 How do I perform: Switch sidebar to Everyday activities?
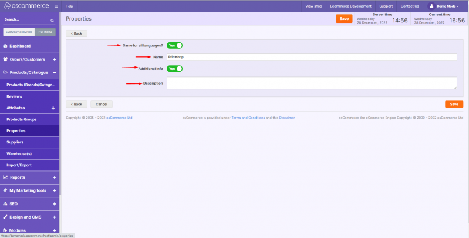coord(19,32)
